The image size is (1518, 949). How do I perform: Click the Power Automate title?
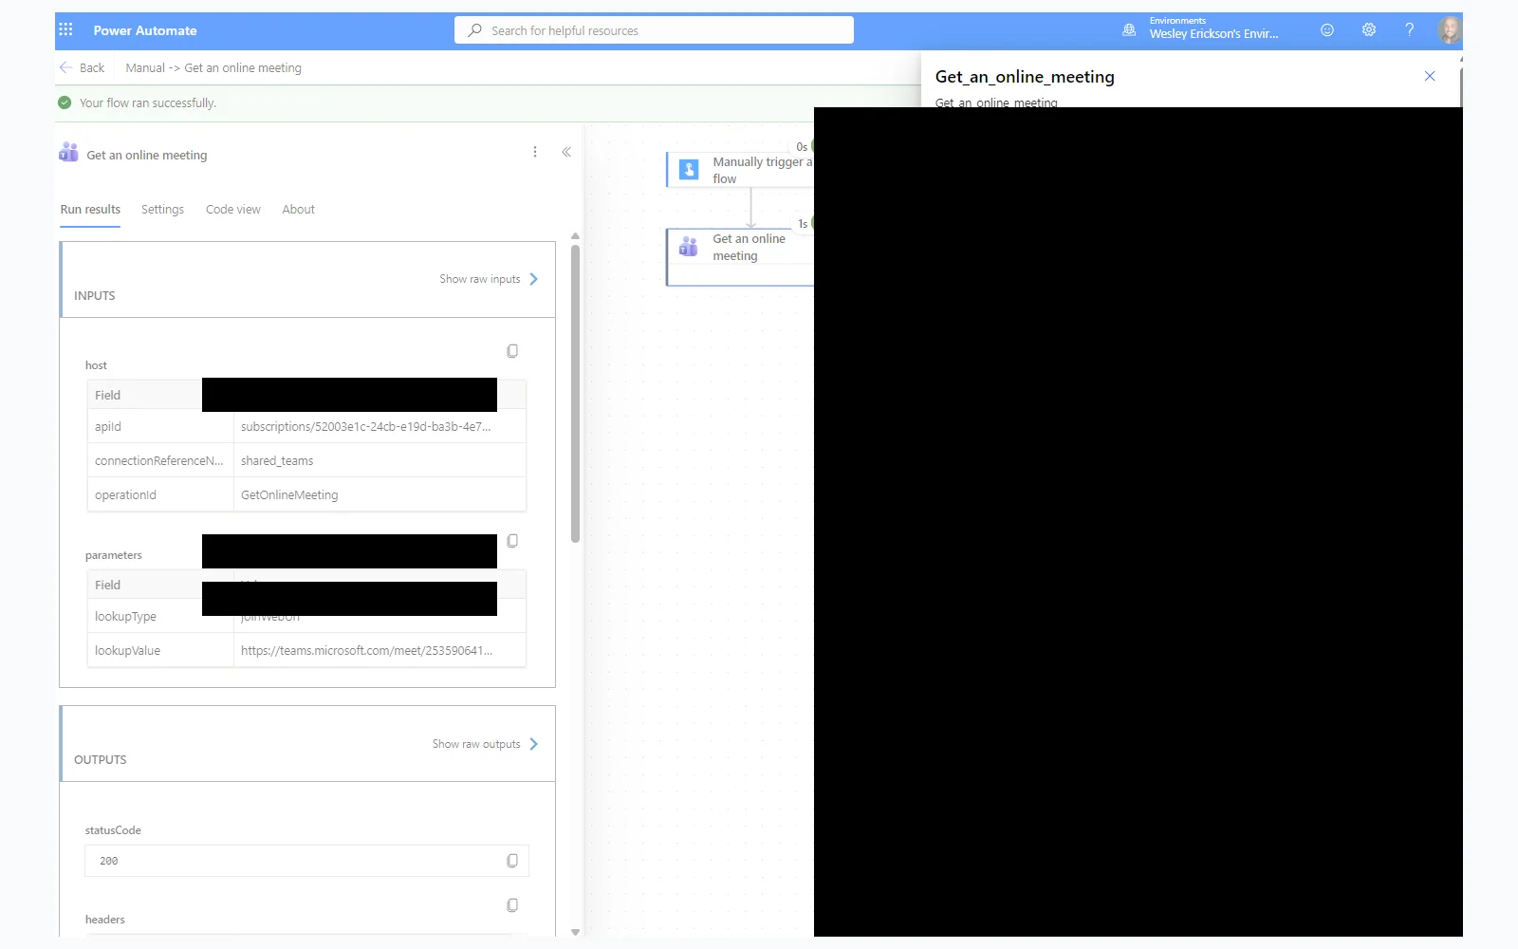[145, 30]
